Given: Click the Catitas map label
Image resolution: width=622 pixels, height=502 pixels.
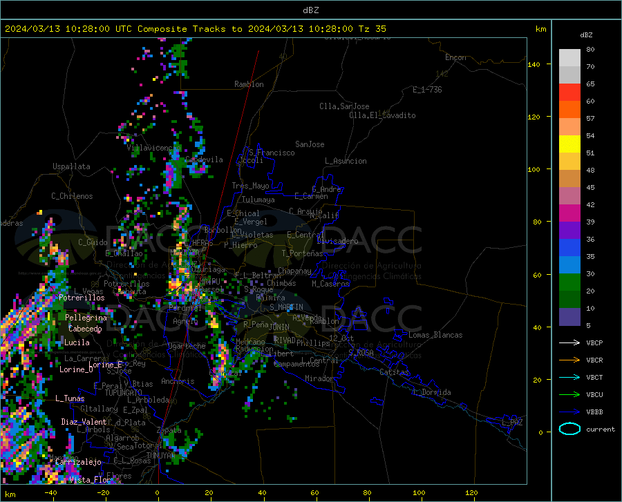Looking at the screenshot, I should 394,372.
